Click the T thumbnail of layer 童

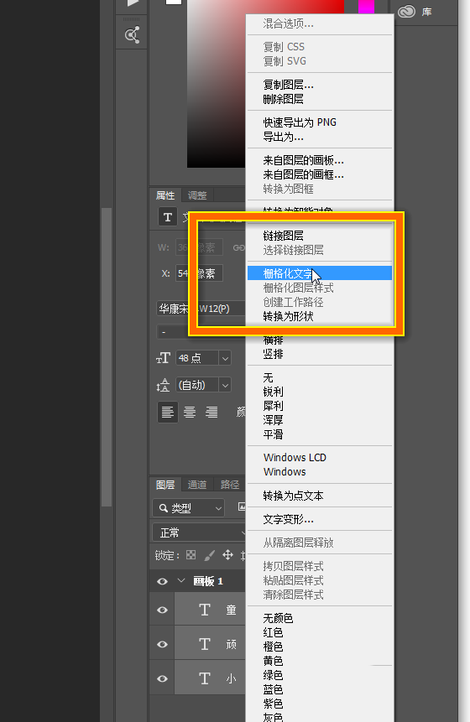205,610
